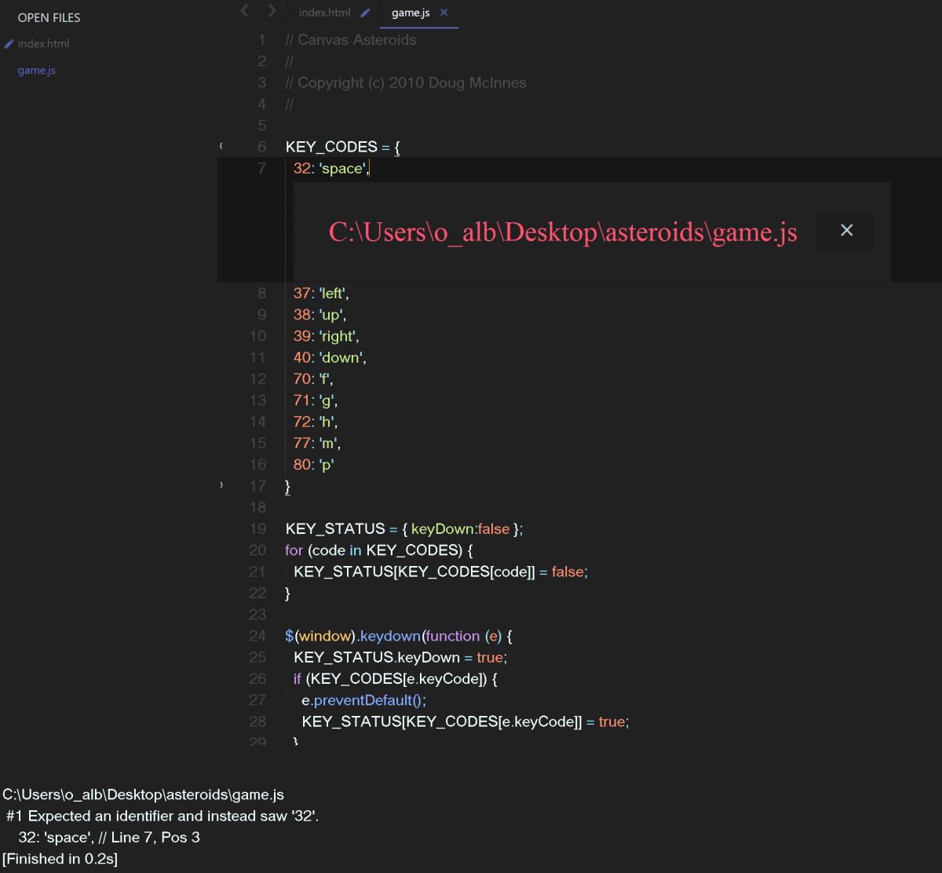
Task: Click 'KEY_STATUS[KEY_CODES[e.keyCode]] = true' line
Action: [466, 721]
